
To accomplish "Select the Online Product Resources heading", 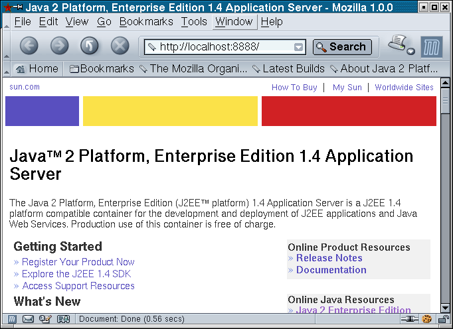I will 349,247.
